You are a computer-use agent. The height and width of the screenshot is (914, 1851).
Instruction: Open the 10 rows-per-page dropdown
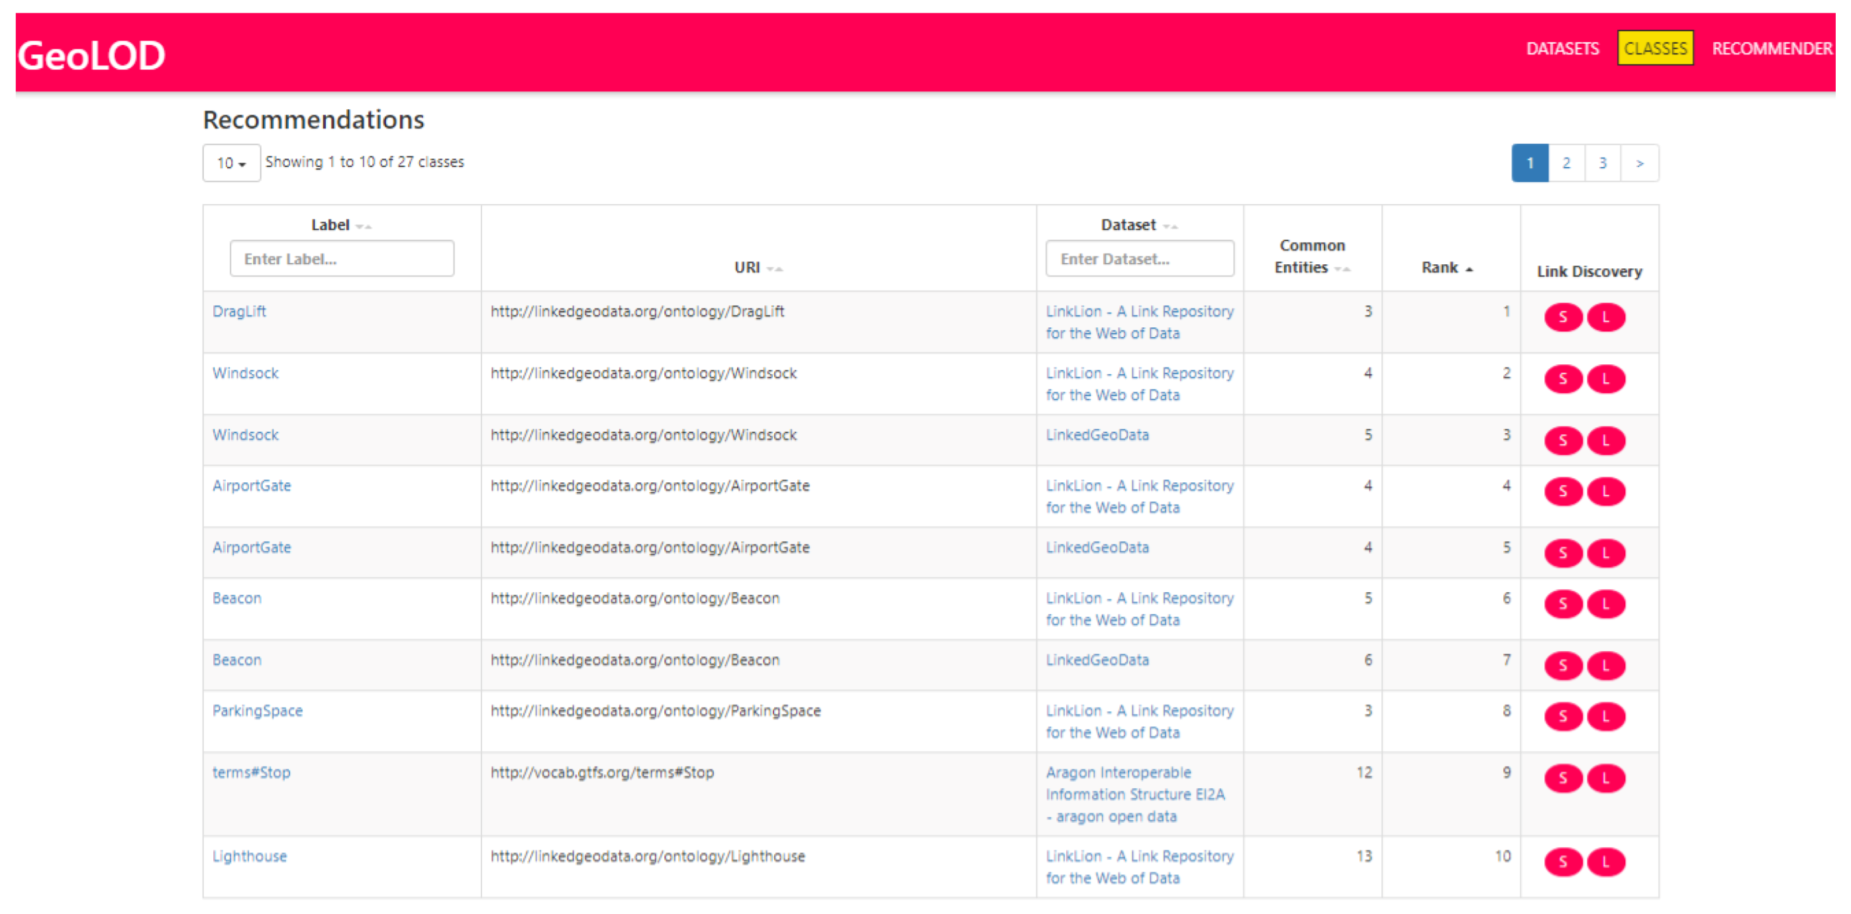point(231,163)
